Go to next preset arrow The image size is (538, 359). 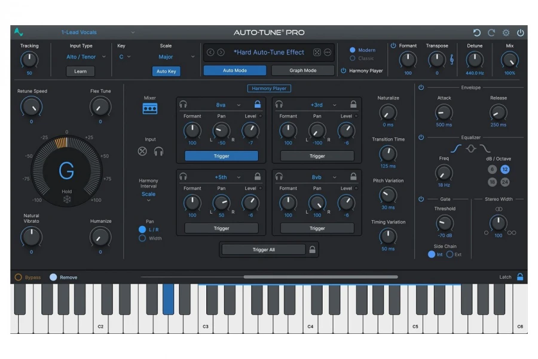coord(221,52)
